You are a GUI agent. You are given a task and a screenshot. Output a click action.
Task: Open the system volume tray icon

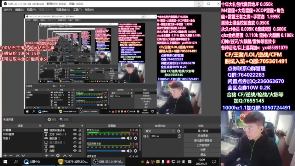click(178, 162)
